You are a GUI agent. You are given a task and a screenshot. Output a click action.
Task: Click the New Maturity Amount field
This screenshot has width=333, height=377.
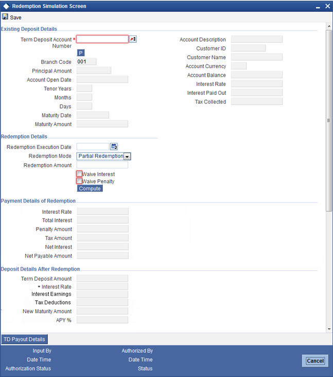(x=102, y=311)
